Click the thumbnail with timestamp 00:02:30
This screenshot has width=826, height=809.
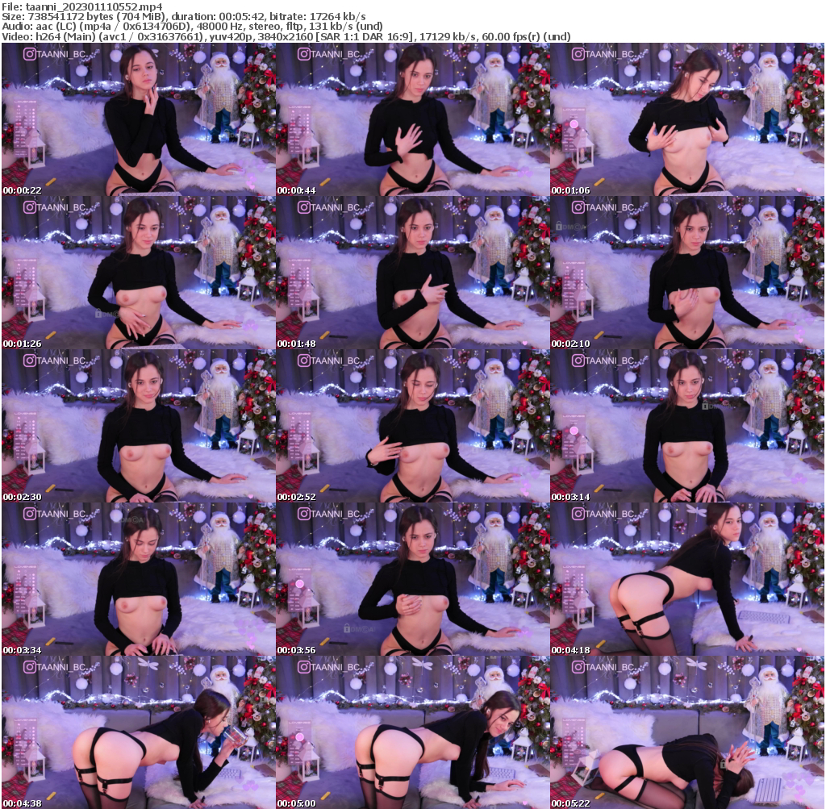(x=139, y=427)
